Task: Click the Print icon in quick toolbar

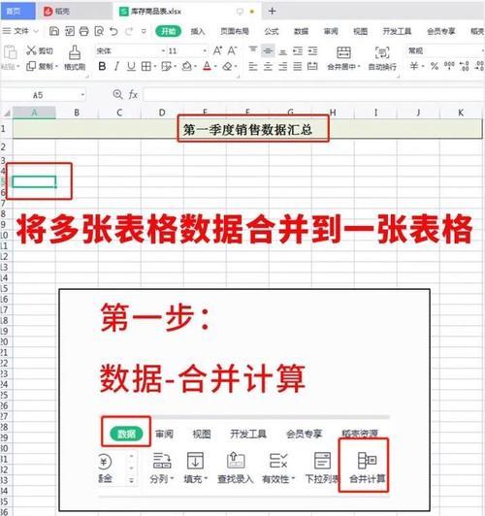Action: pyautogui.click(x=84, y=31)
